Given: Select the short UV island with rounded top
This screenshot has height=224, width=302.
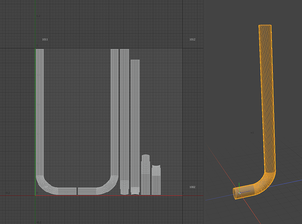Looking at the screenshot, I should 146,175.
